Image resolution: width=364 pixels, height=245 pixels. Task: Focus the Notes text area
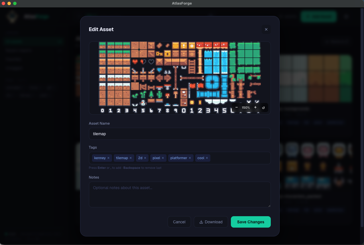(x=180, y=195)
